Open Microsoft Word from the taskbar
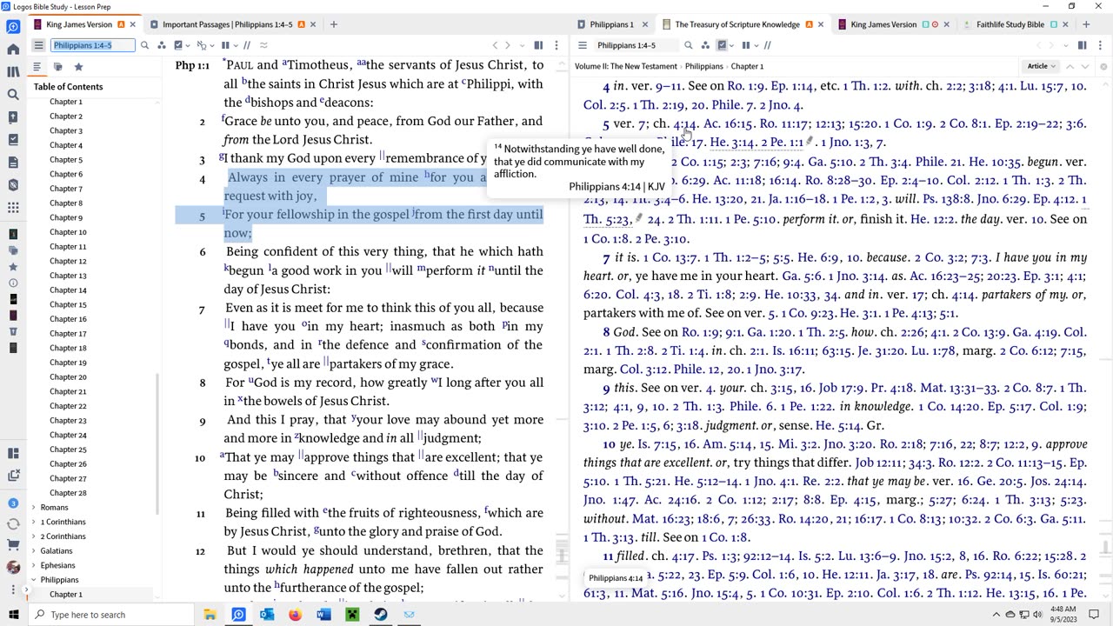This screenshot has width=1113, height=626. click(323, 615)
